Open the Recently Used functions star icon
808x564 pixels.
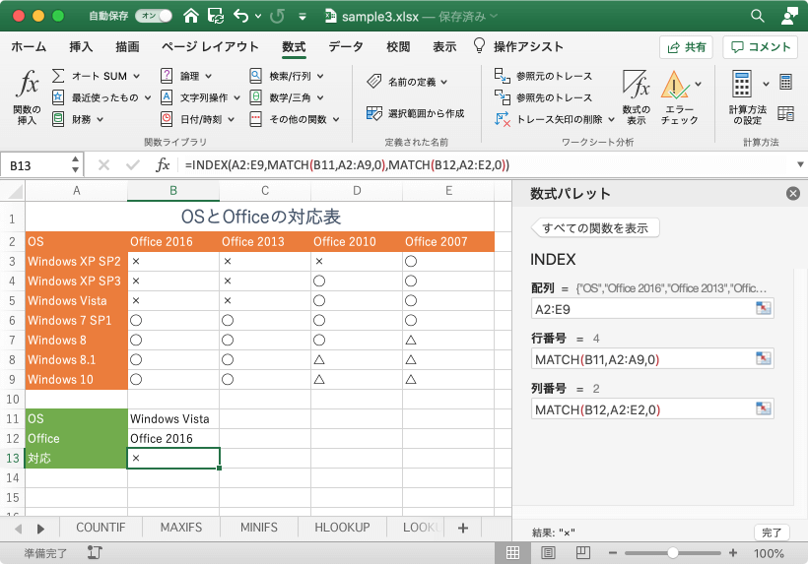pyautogui.click(x=58, y=97)
